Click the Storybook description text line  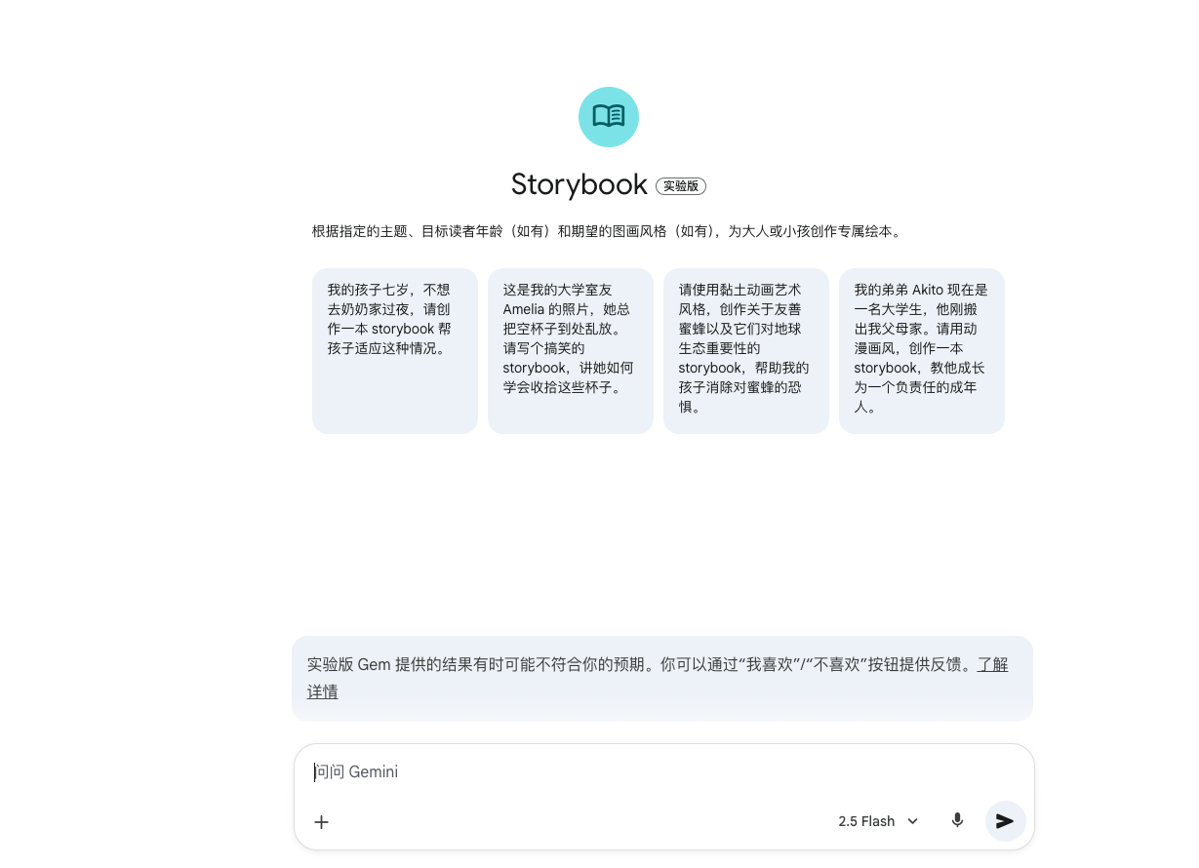[607, 232]
